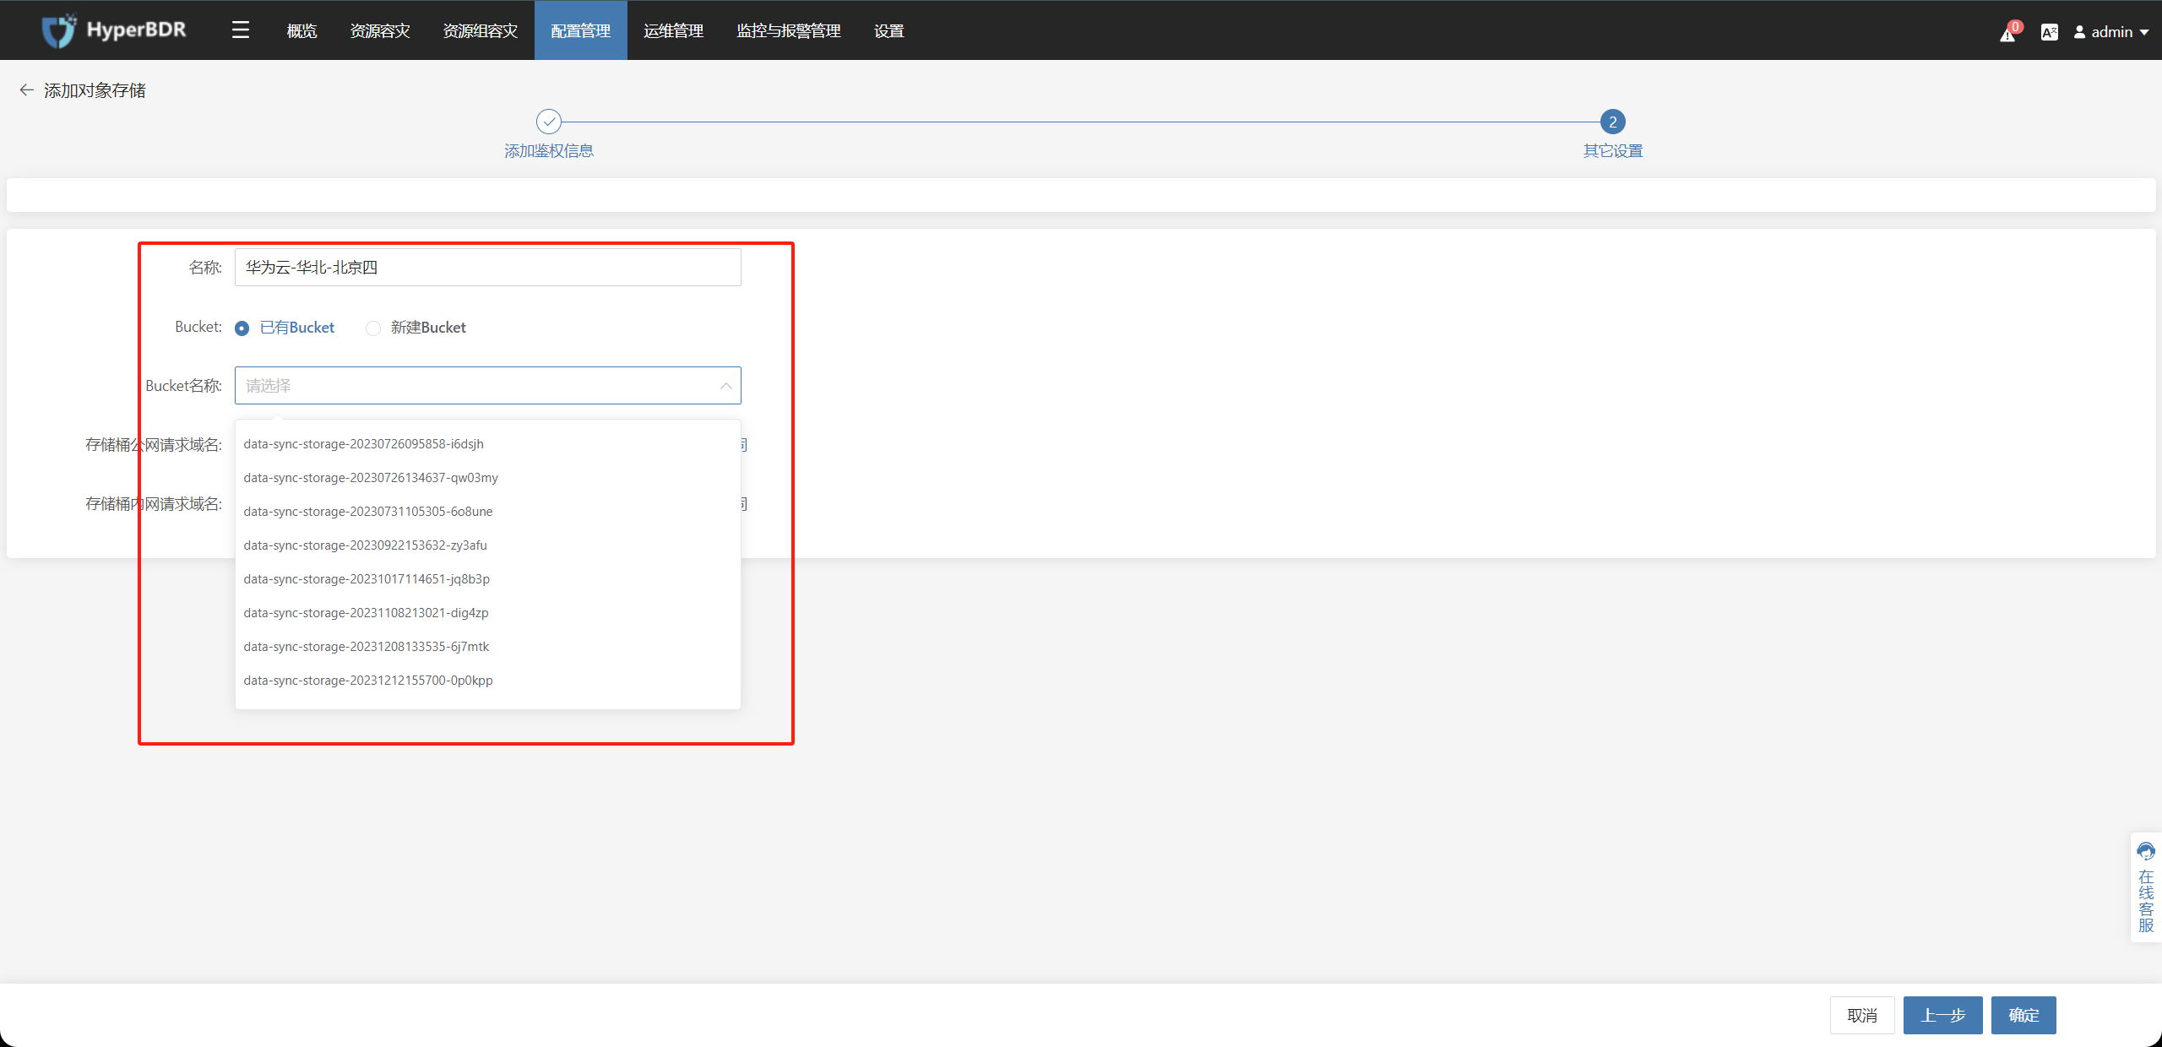This screenshot has height=1047, width=2162.
Task: Select the 新建Bucket radio option
Action: pos(416,328)
